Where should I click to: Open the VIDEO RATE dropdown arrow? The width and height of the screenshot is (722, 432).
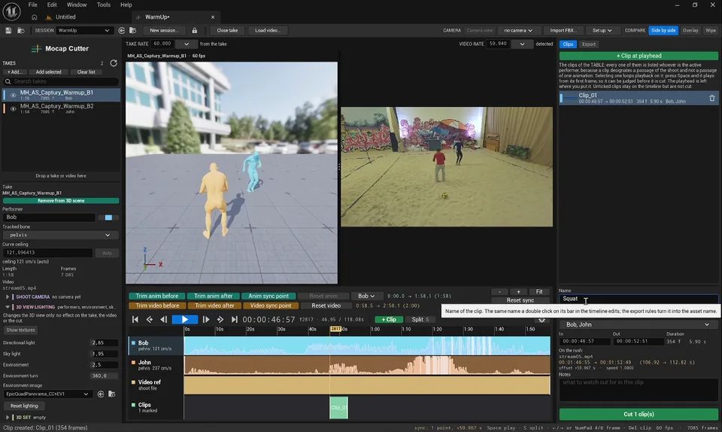522,44
